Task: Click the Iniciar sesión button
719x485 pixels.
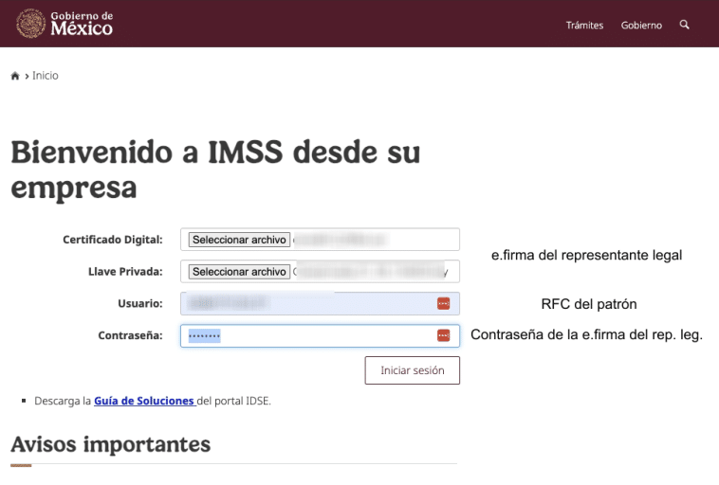Action: (413, 370)
